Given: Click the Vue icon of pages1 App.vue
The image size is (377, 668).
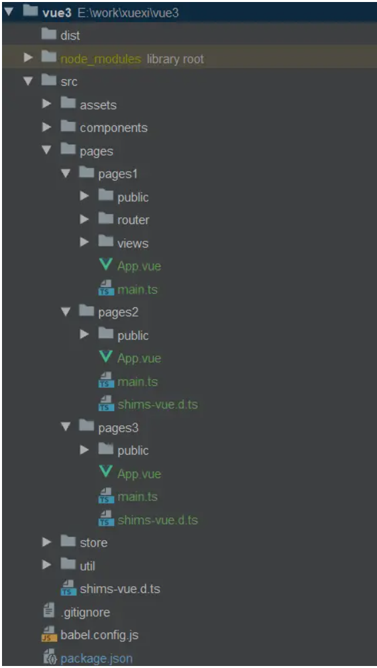Looking at the screenshot, I should [x=105, y=265].
